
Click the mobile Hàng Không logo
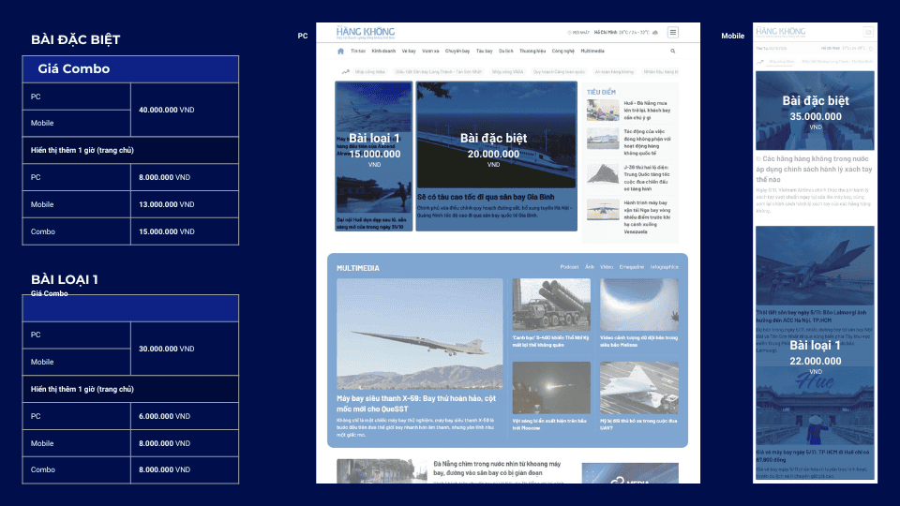[x=780, y=33]
